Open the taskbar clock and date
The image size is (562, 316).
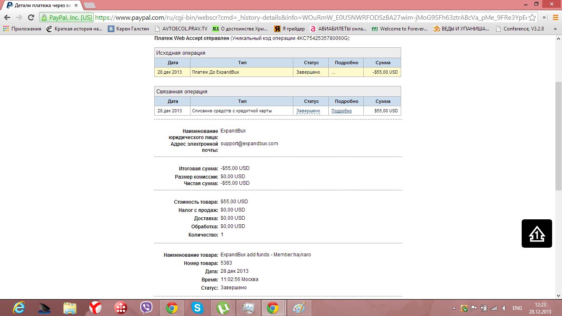coord(541,308)
